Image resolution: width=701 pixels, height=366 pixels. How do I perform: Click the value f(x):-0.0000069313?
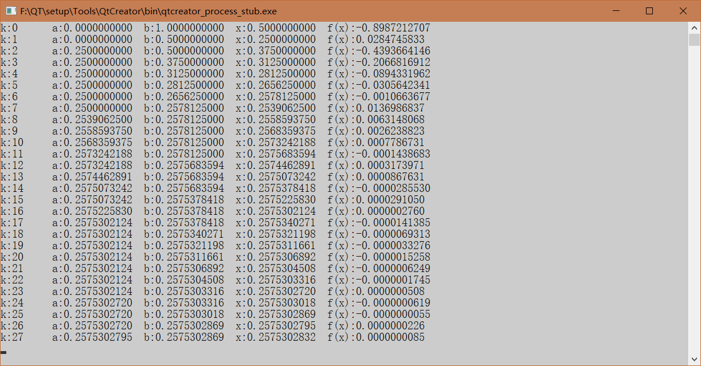[379, 234]
